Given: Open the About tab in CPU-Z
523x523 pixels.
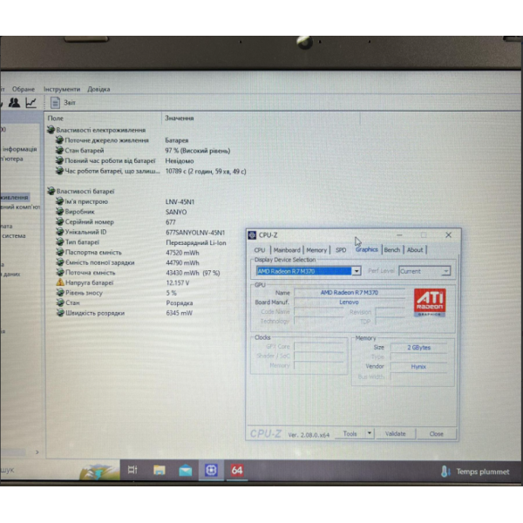Looking at the screenshot, I should (x=415, y=250).
